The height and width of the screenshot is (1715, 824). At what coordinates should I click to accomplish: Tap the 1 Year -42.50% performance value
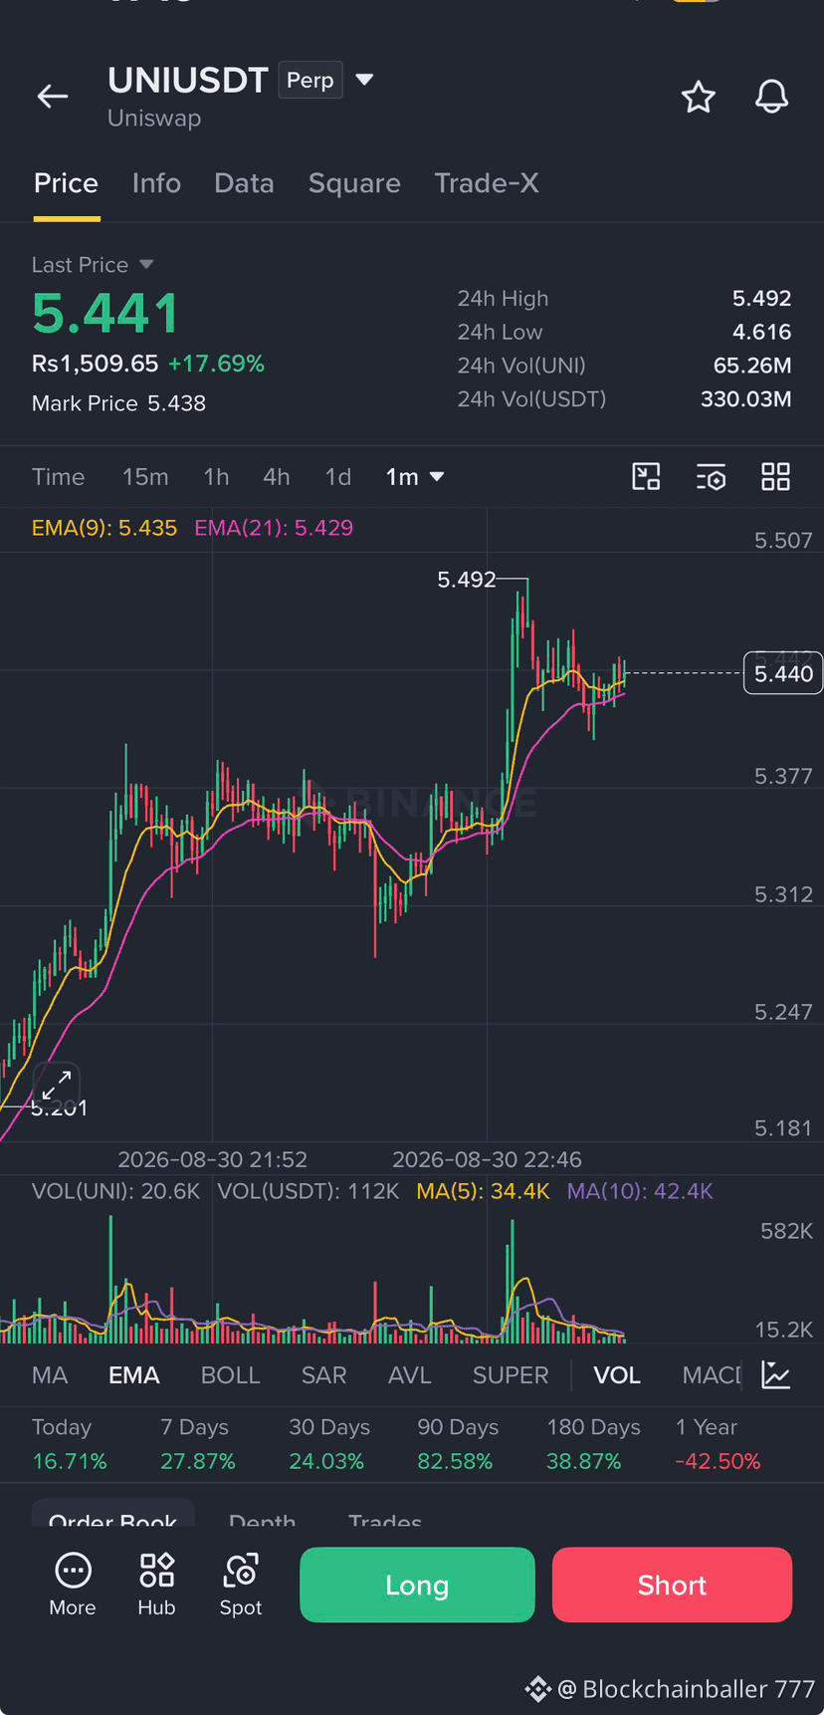coord(718,1461)
